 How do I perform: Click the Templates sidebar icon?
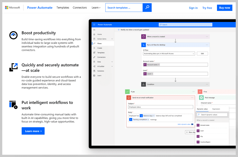[x=94, y=53]
